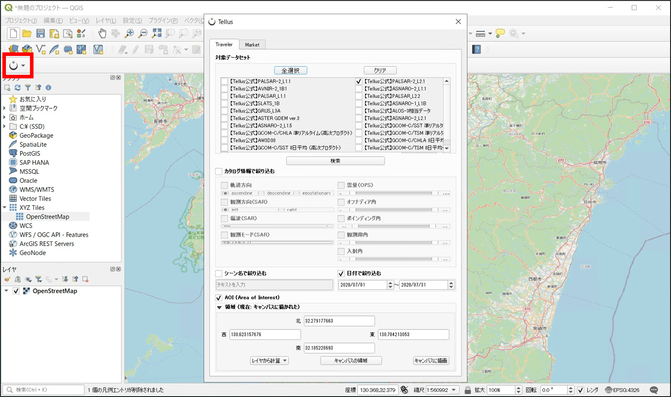The image size is (671, 397).
Task: Open the Layer menu
Action: 106,20
